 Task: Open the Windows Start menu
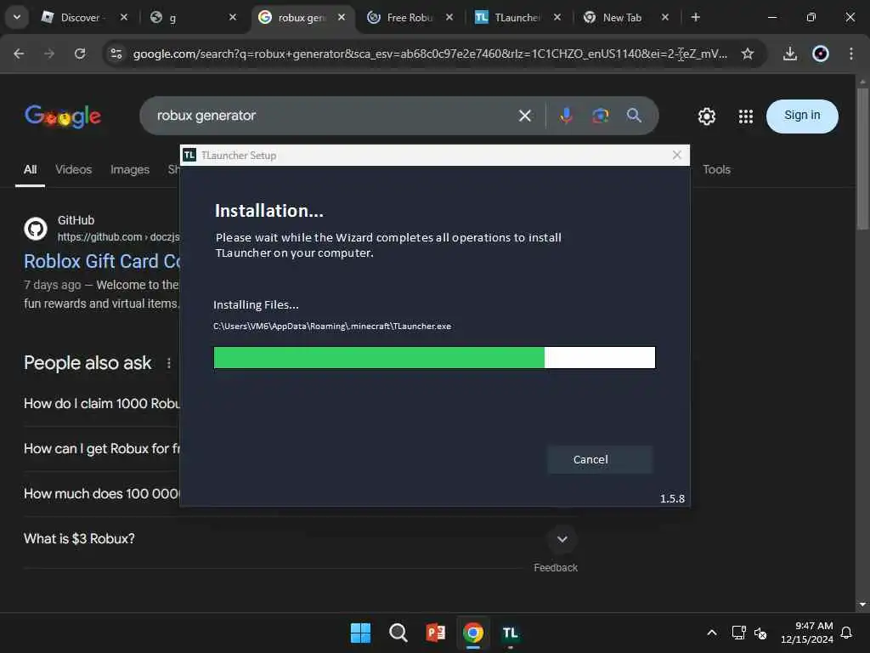pyautogui.click(x=360, y=633)
